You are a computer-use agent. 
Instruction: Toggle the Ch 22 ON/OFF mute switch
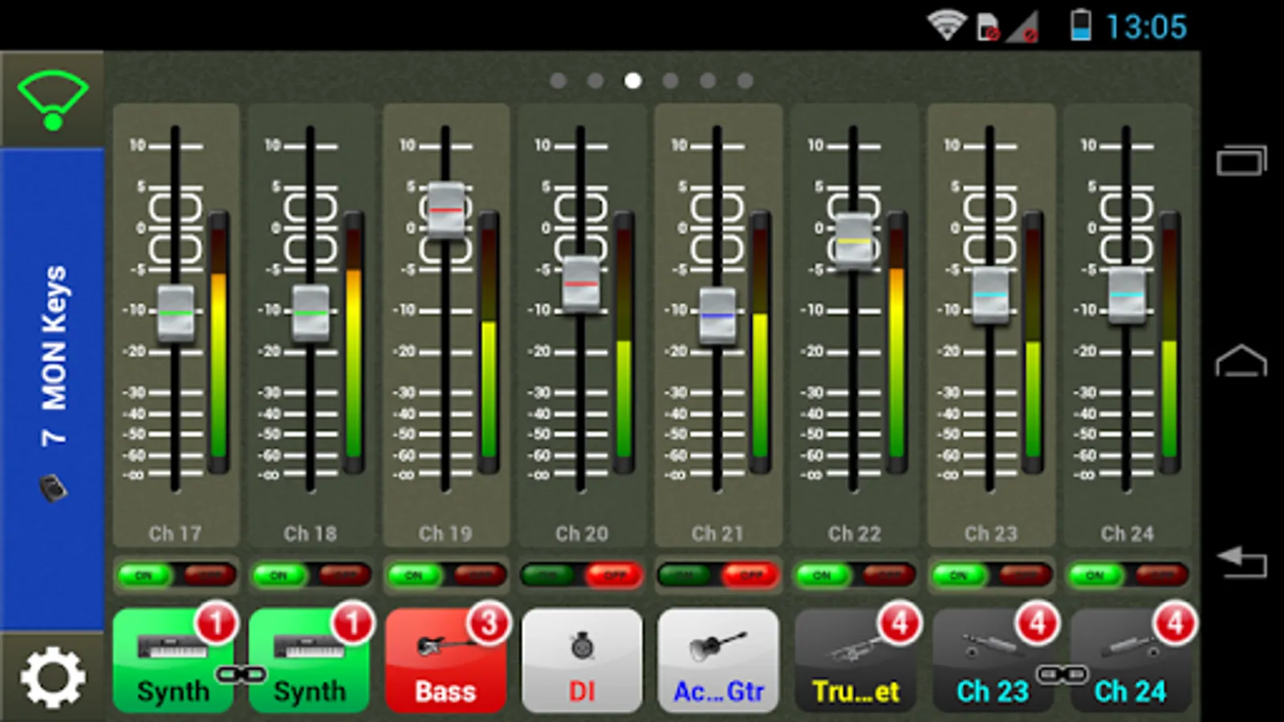(855, 574)
